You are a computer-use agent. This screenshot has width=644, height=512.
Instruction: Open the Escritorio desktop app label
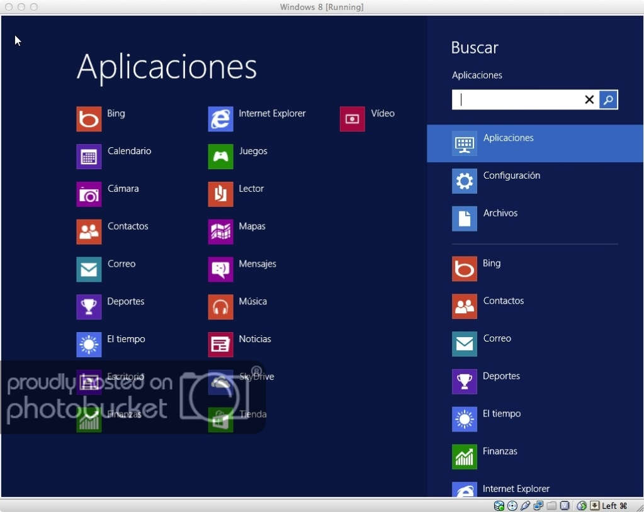pyautogui.click(x=126, y=376)
